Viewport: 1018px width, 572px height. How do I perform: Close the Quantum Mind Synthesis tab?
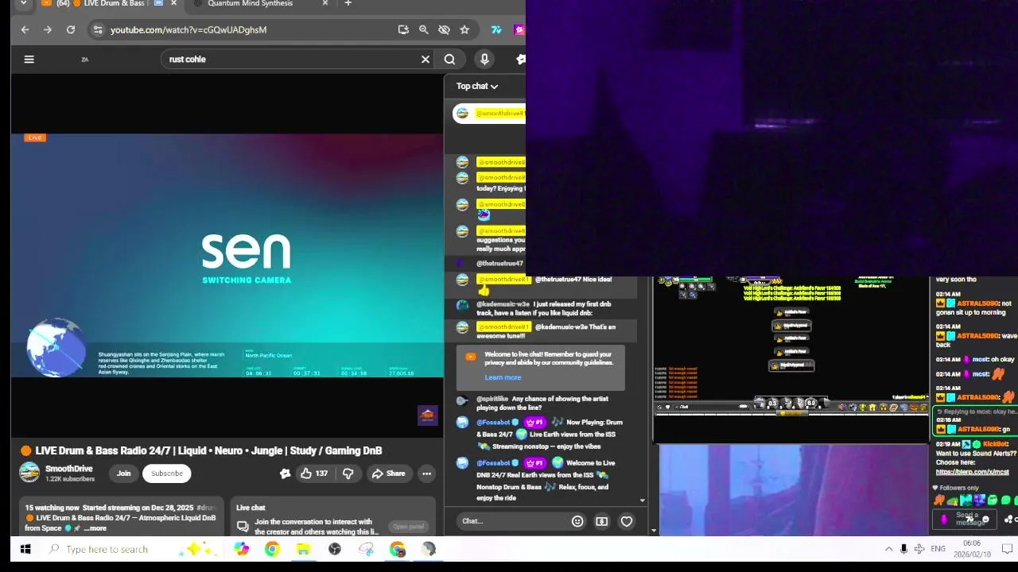point(324,3)
